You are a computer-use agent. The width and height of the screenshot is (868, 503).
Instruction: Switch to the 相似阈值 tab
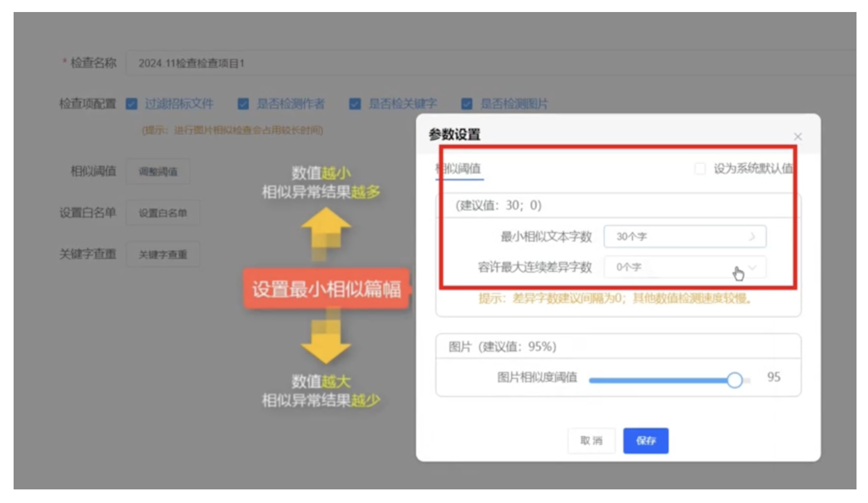tap(459, 168)
